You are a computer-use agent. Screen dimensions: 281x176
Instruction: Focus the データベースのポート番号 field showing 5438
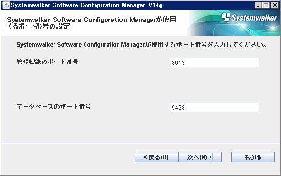point(215,107)
